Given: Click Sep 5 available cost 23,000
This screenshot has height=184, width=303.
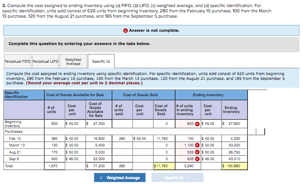Looking at the screenshot, I should [x=98, y=159].
